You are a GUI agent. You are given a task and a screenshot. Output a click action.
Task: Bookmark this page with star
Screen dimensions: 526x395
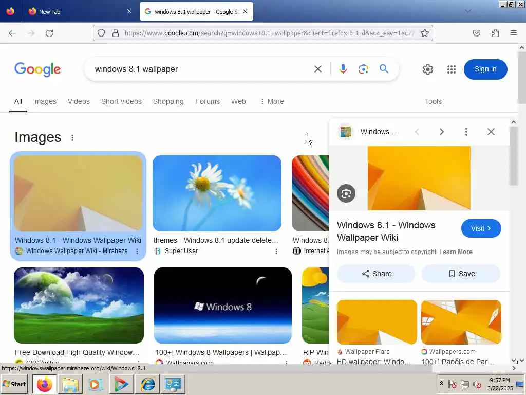click(425, 33)
